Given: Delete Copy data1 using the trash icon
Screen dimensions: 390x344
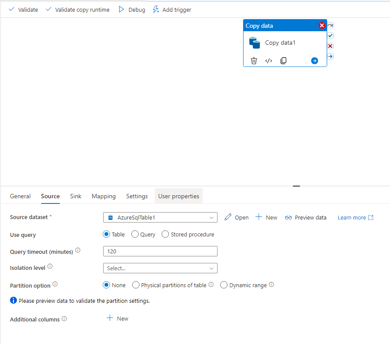Looking at the screenshot, I should click(254, 61).
